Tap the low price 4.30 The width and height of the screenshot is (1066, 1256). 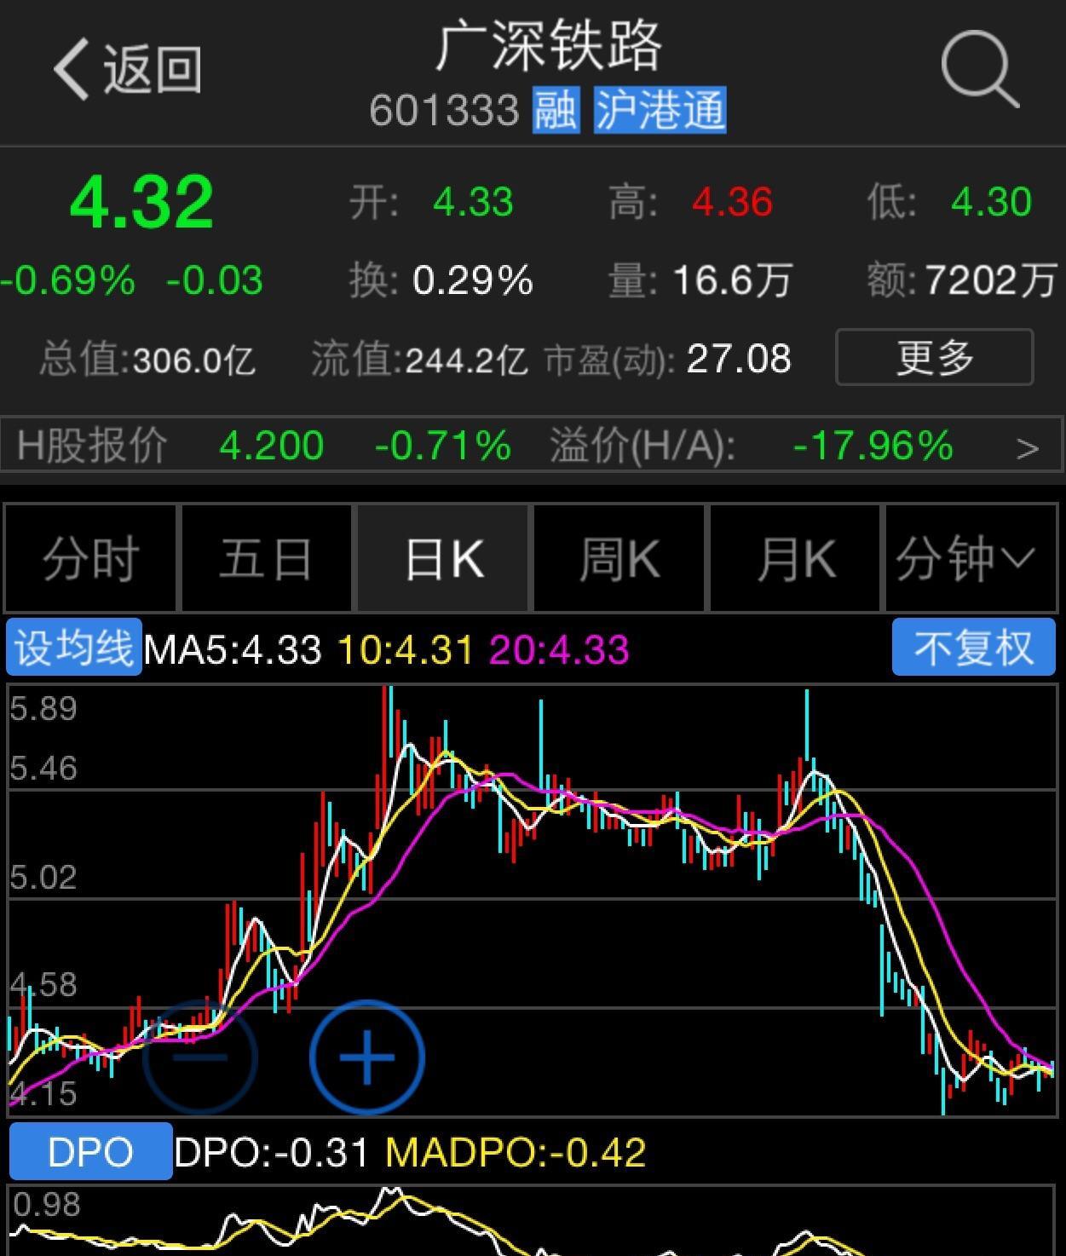tap(991, 203)
